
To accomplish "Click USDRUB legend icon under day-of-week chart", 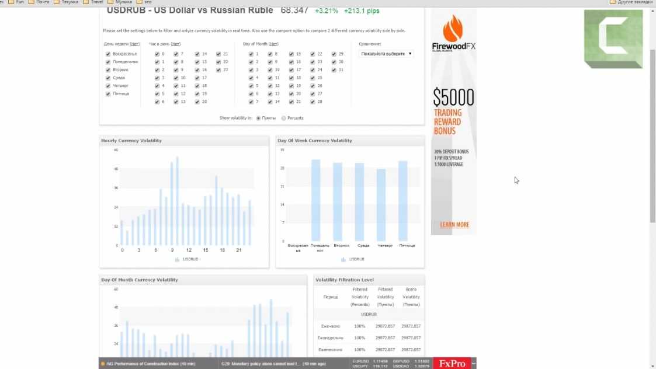I will 343,259.
